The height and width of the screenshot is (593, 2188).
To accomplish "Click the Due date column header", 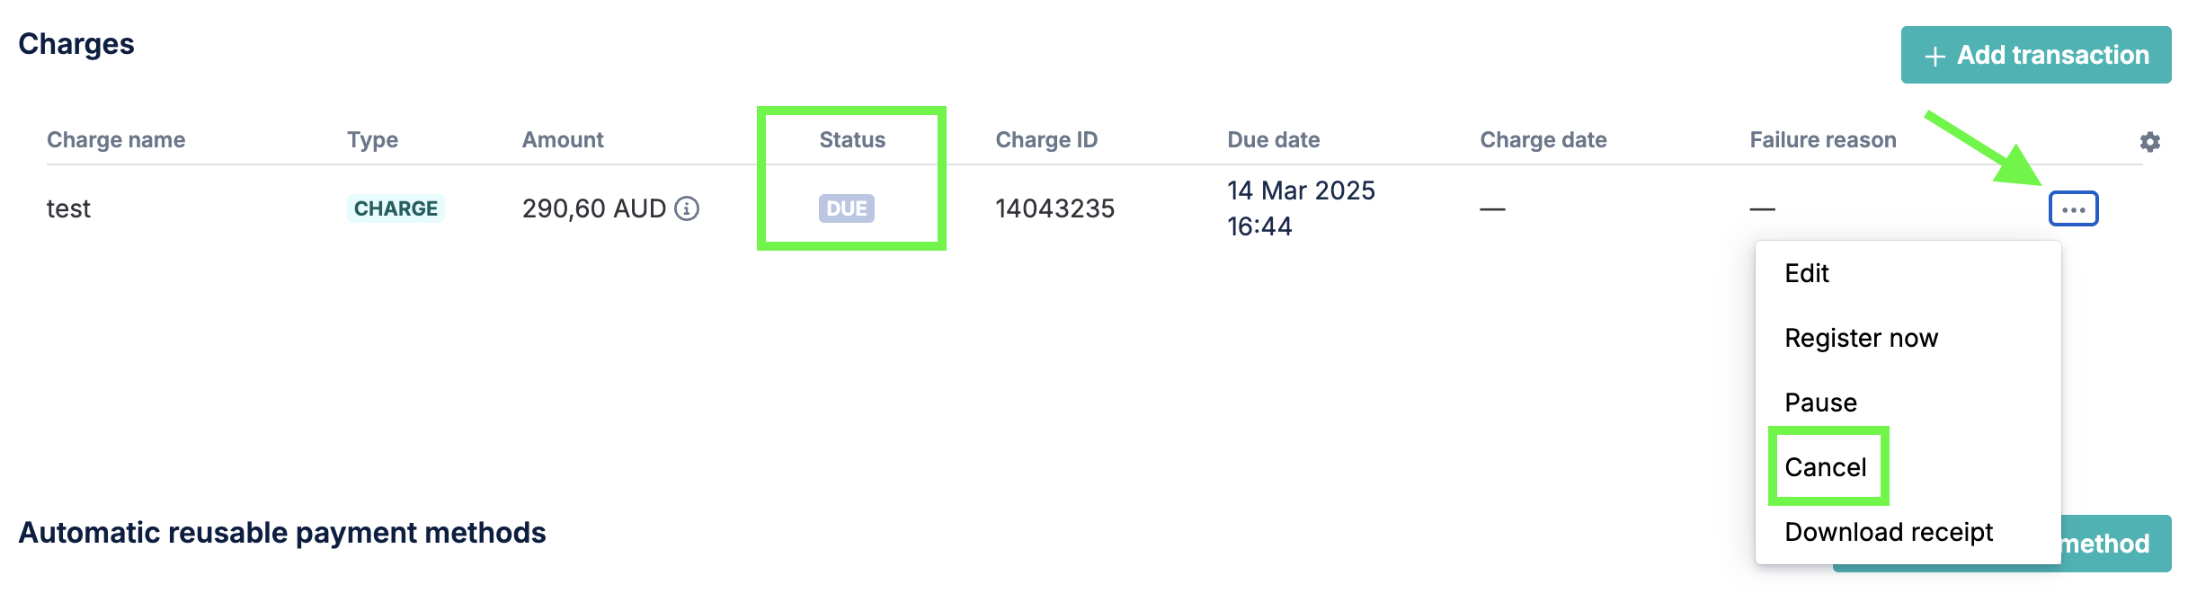I will point(1274,140).
